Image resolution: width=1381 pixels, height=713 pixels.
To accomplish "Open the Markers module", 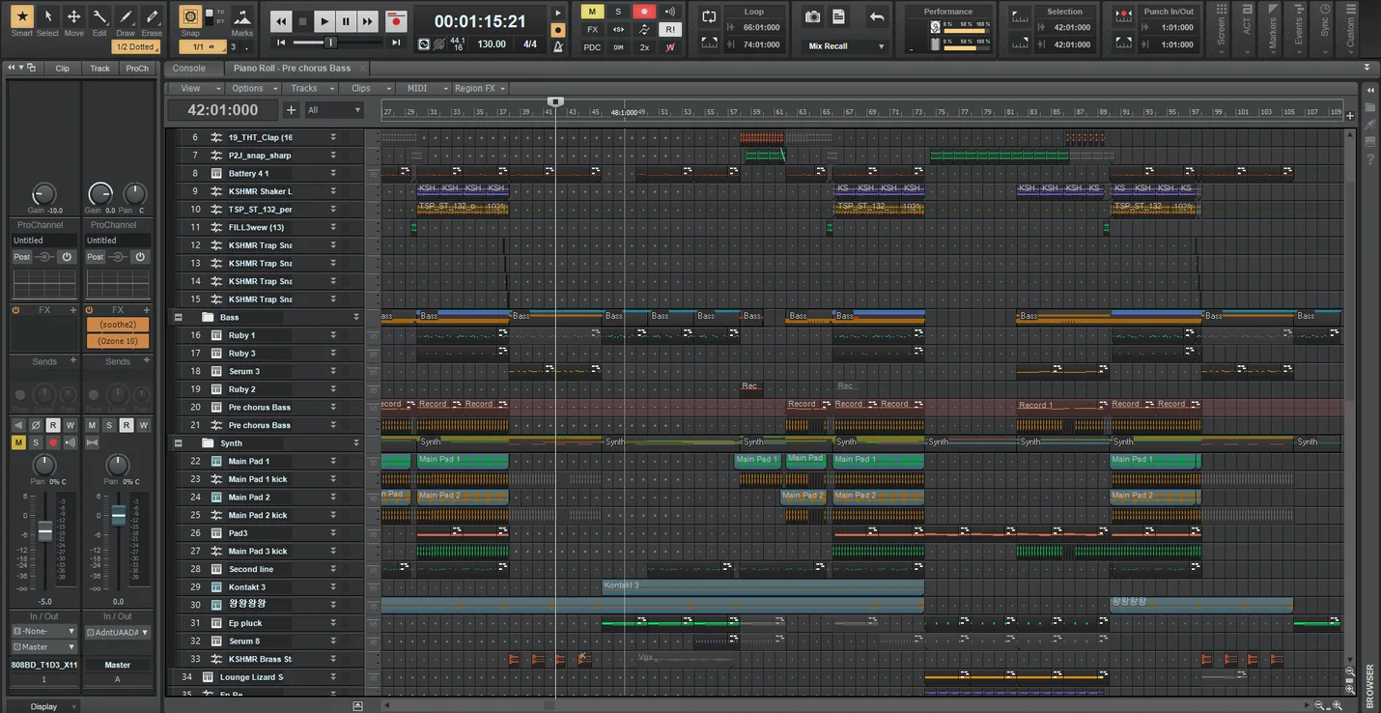I will point(1273,29).
